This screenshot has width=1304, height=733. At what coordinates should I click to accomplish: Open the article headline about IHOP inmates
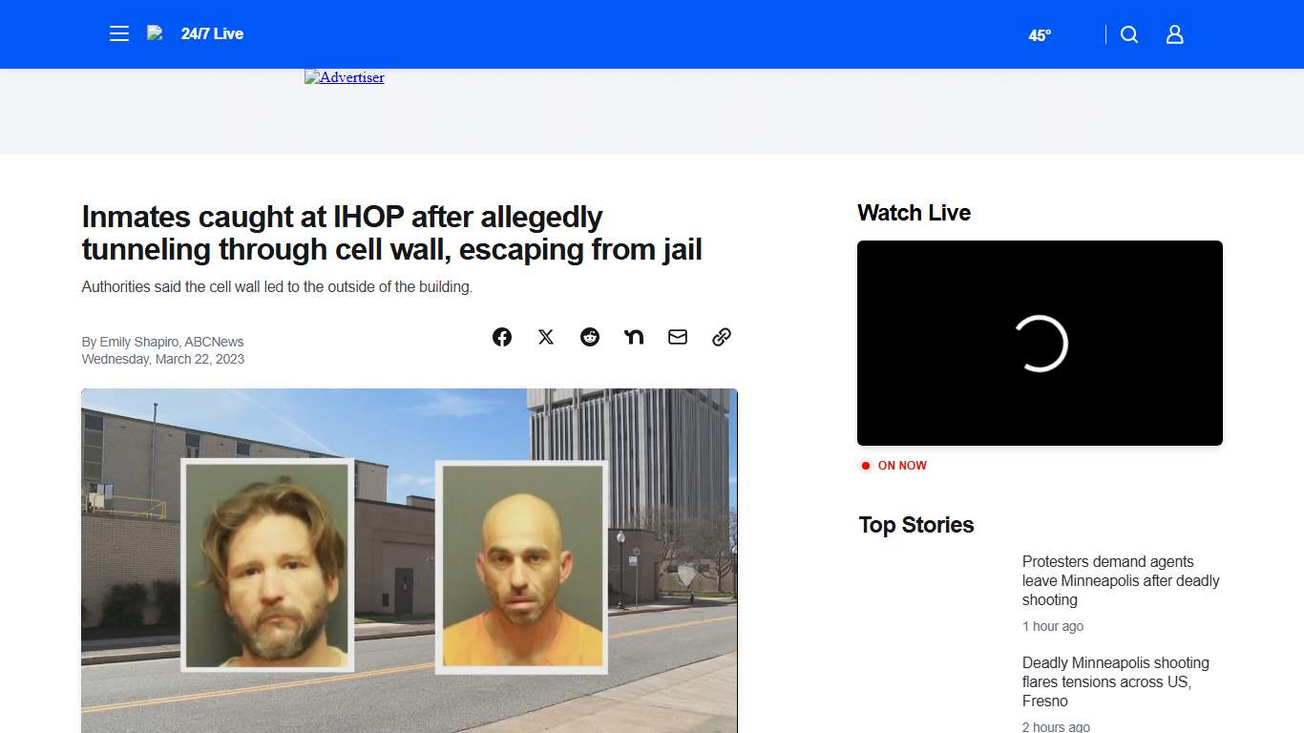(391, 233)
